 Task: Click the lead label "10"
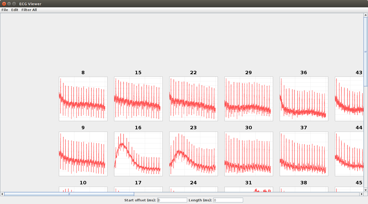[x=83, y=183]
